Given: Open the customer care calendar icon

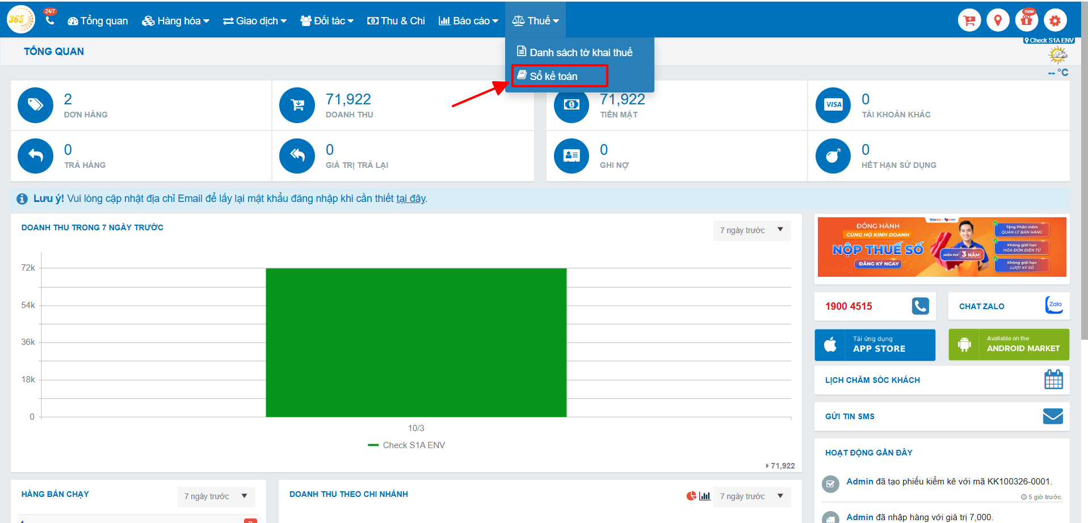Looking at the screenshot, I should click(x=1053, y=379).
